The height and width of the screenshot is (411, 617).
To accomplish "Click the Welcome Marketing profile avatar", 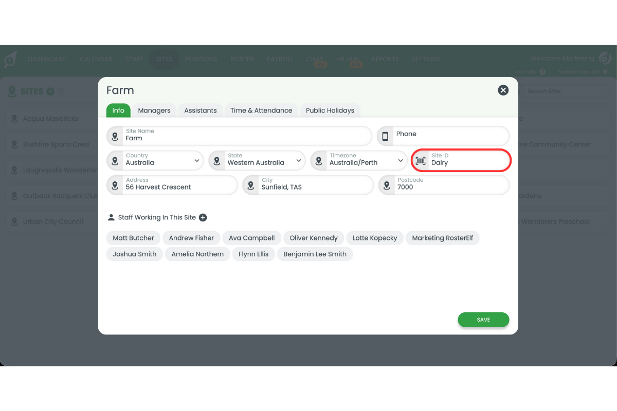I will pyautogui.click(x=605, y=58).
